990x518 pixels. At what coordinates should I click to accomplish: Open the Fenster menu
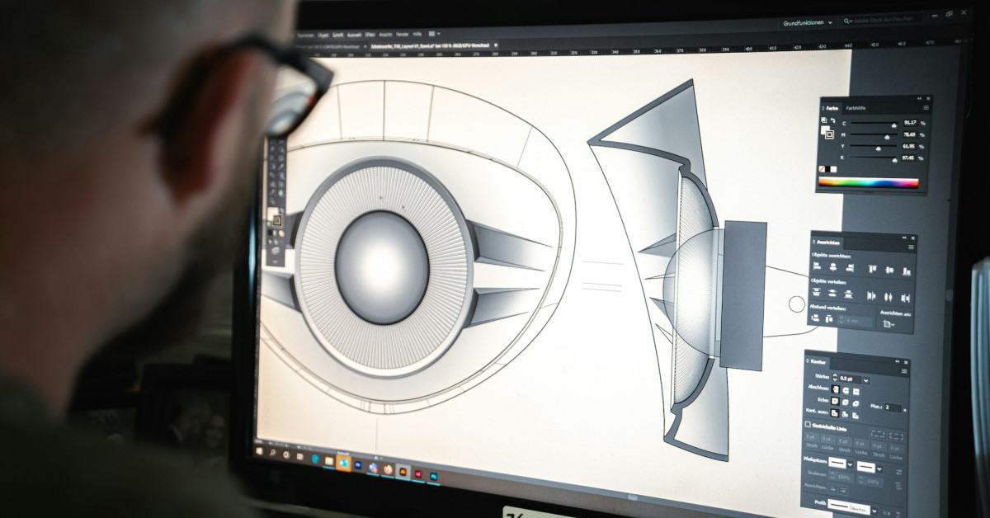404,35
